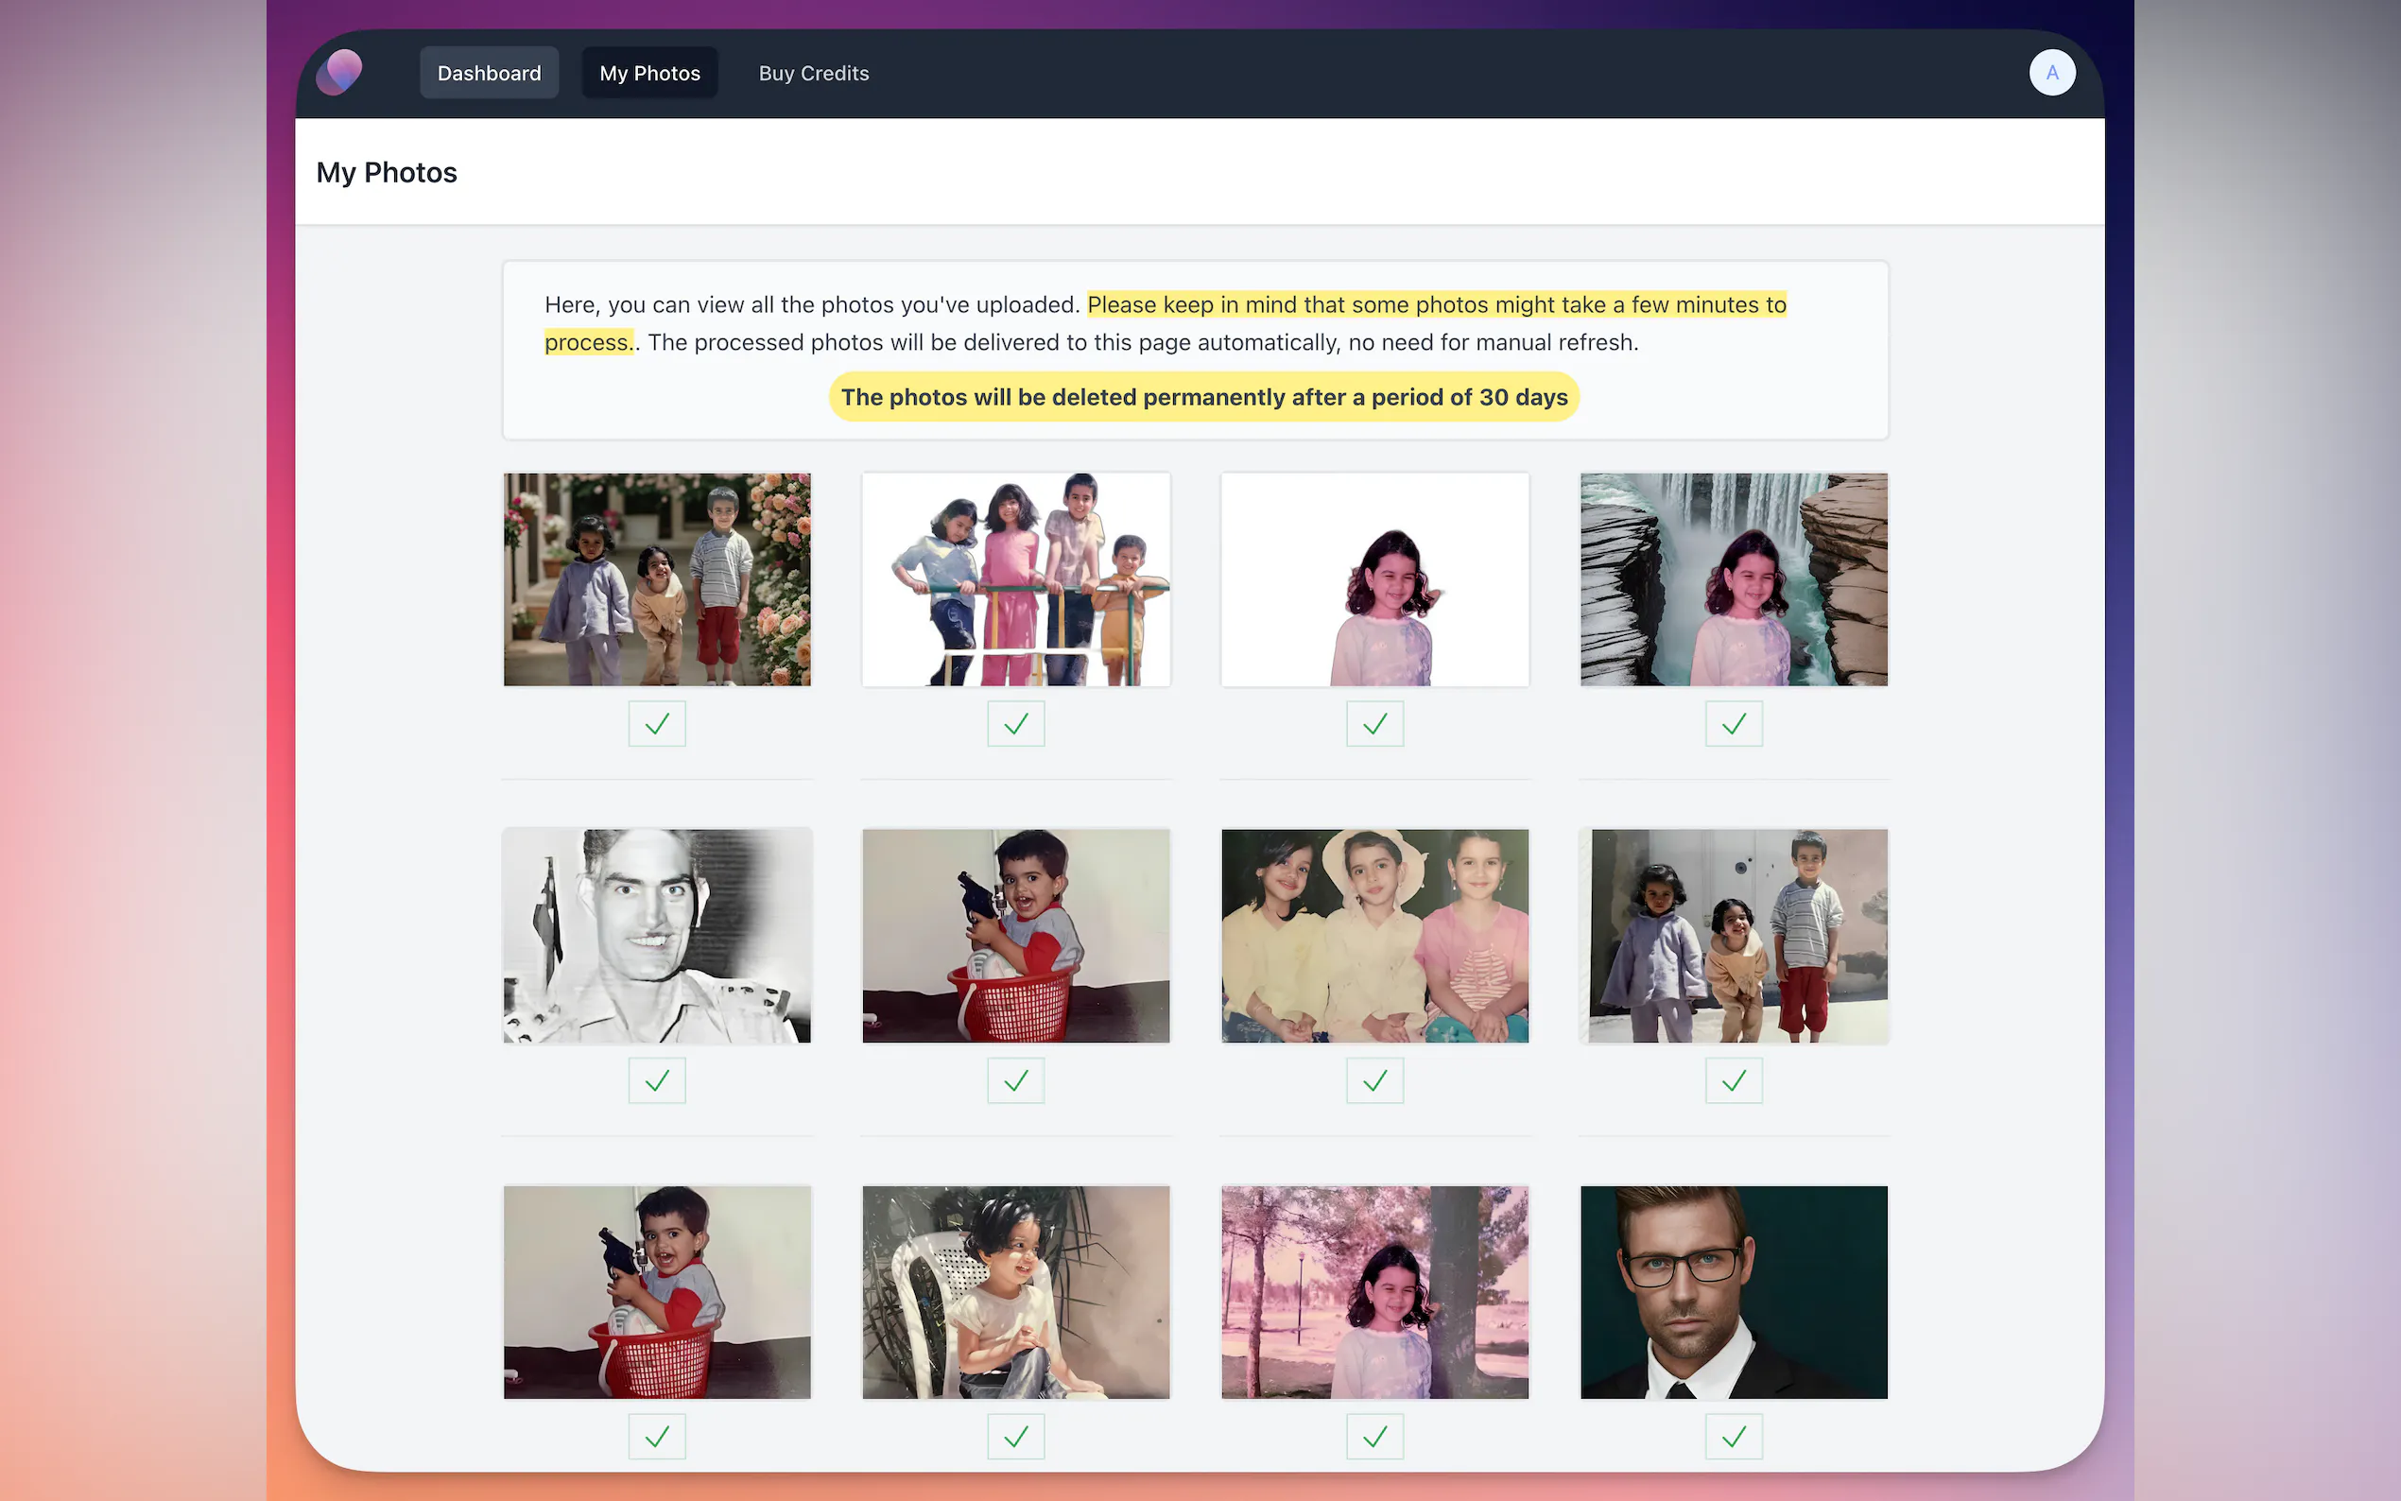Click the 30 days deletion notice
Image resolution: width=2401 pixels, height=1501 pixels.
(x=1203, y=397)
